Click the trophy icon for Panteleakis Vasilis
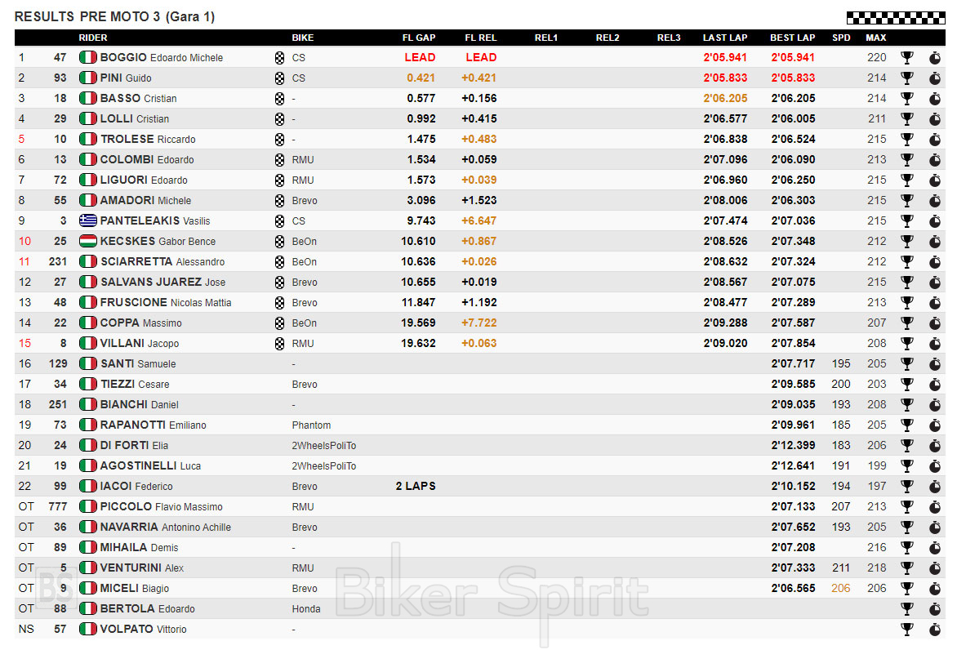This screenshot has width=957, height=650. point(906,220)
